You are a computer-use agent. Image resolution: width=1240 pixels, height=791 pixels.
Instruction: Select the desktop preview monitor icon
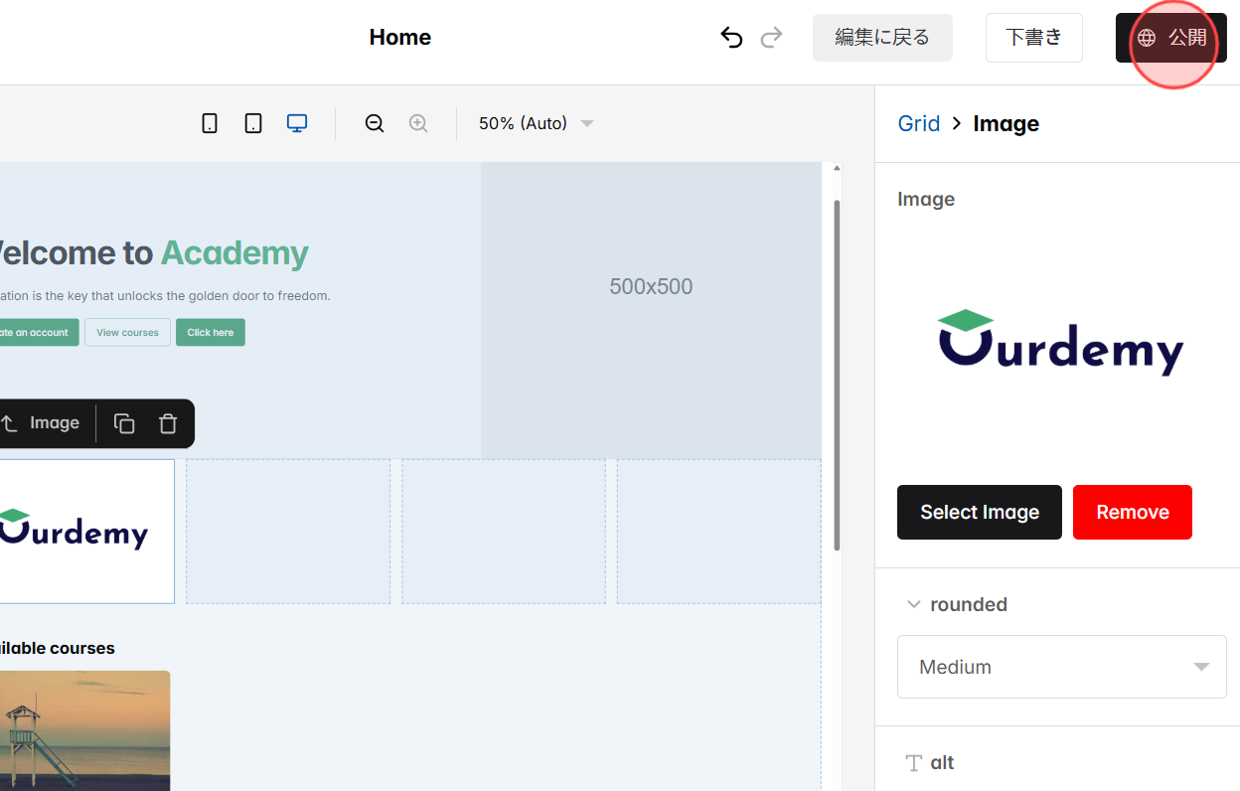pyautogui.click(x=296, y=122)
